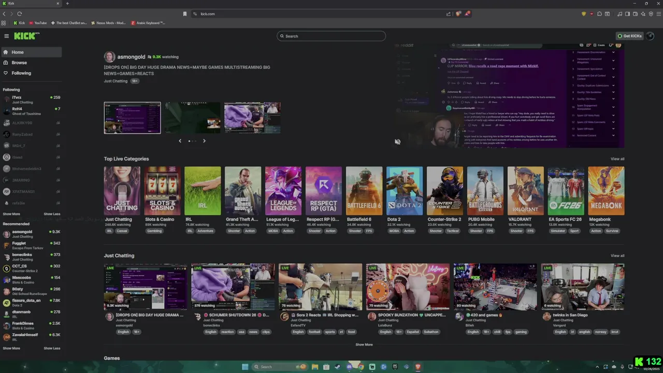The height and width of the screenshot is (373, 663).
Task: Open the Windows Start button on the taskbar
Action: [x=245, y=367]
